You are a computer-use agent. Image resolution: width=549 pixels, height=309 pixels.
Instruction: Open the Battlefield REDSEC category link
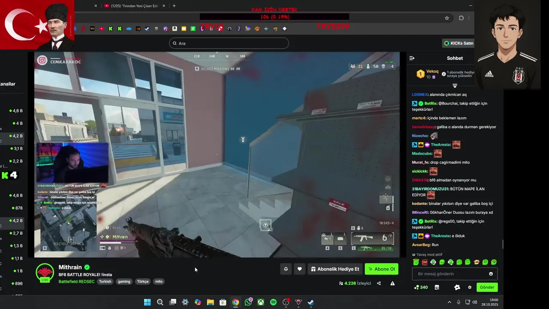76,282
